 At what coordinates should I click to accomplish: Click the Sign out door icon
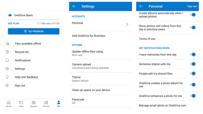tap(7, 85)
